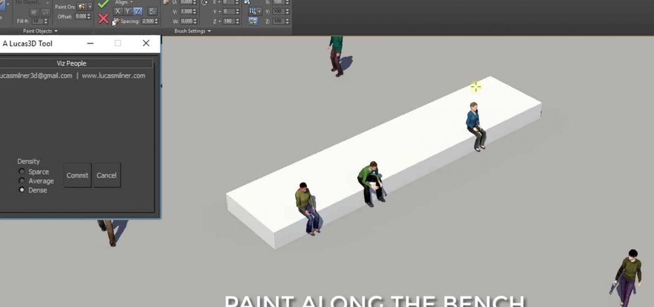This screenshot has height=307, width=654.
Task: Click the red X cancel icon
Action: (103, 19)
